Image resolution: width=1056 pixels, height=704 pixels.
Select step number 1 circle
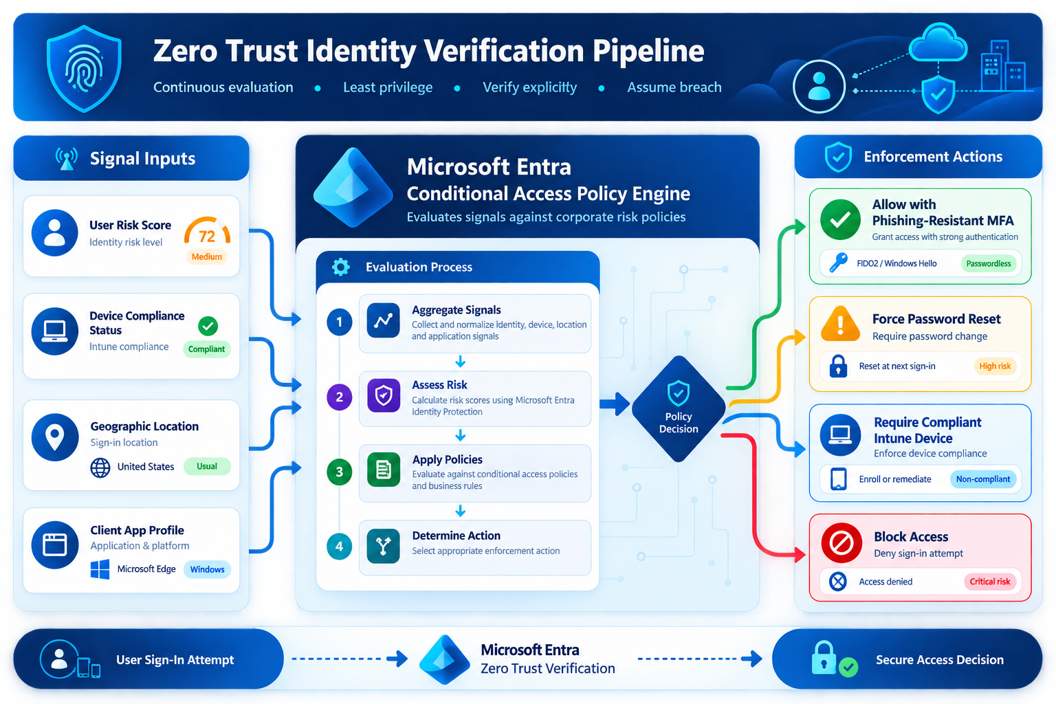click(x=339, y=322)
